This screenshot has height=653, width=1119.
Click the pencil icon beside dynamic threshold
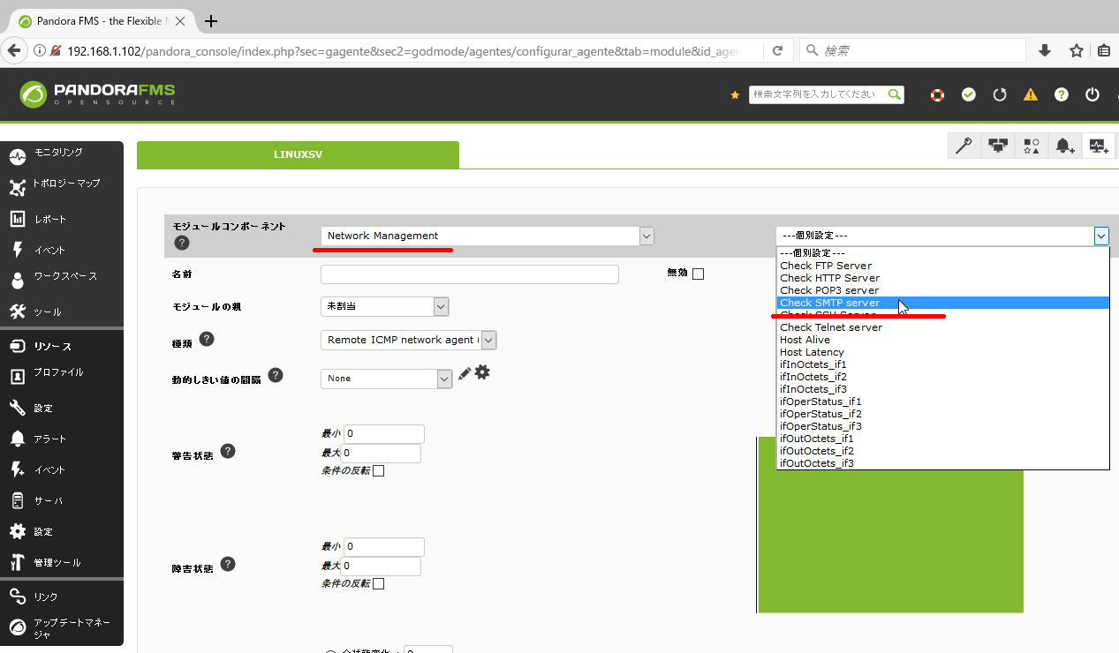point(465,374)
